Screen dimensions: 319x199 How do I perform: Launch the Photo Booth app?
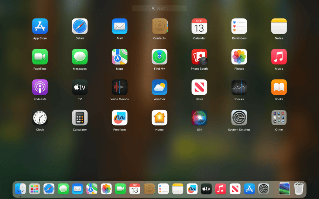tap(199, 57)
